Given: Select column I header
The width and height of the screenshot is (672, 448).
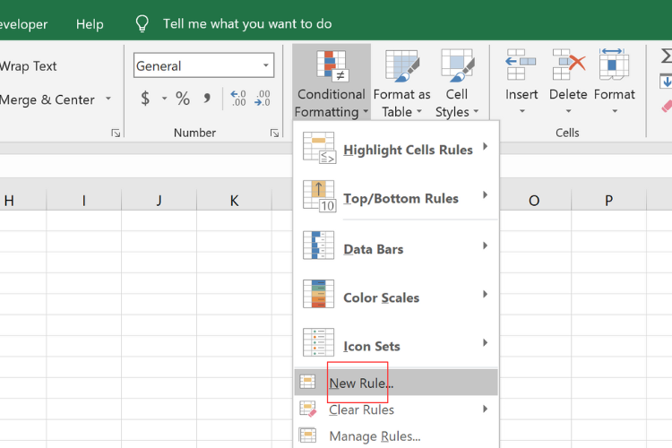Looking at the screenshot, I should coord(84,200).
